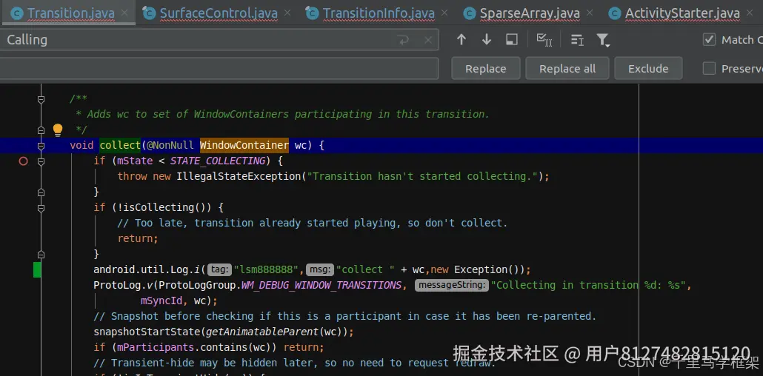Click the fold marker on the Javadoc closing line

[x=41, y=130]
